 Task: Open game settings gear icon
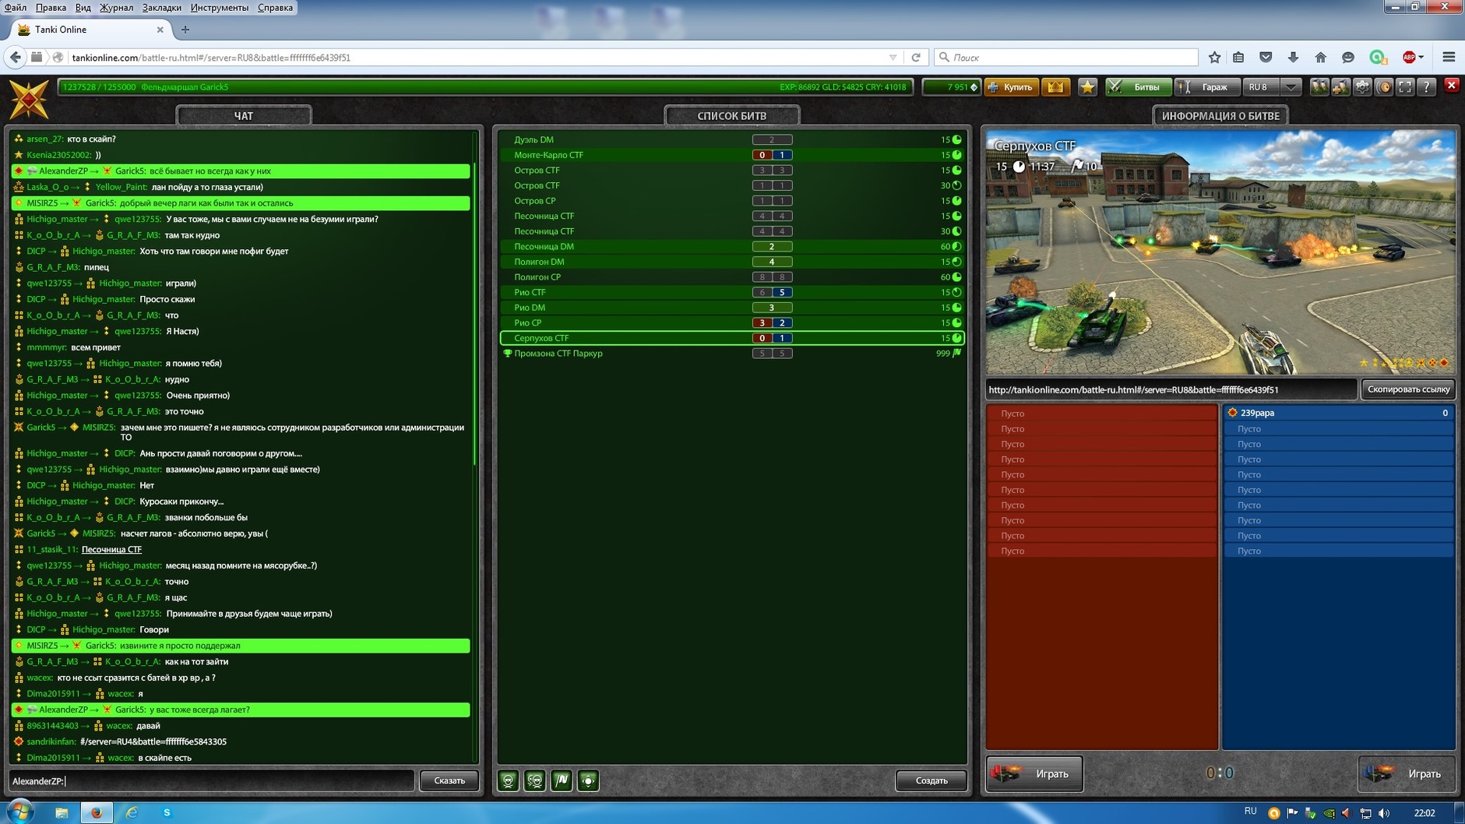point(1362,87)
